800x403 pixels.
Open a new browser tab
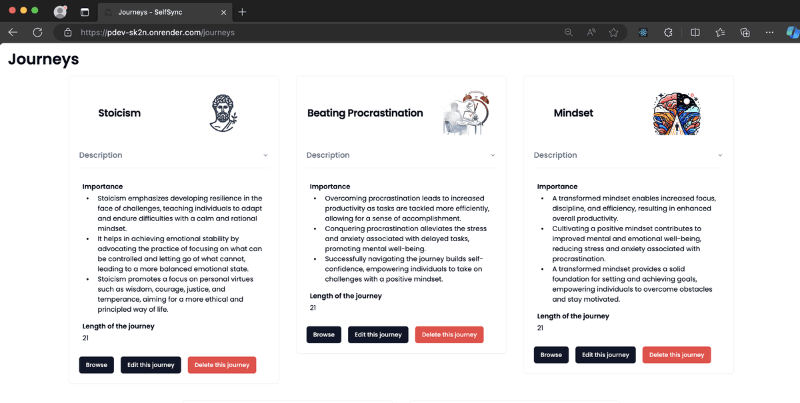pyautogui.click(x=242, y=12)
